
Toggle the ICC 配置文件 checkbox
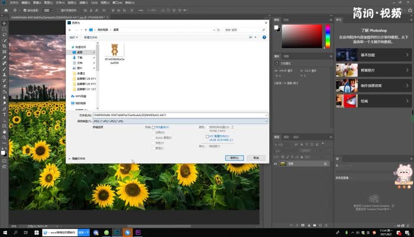click(x=207, y=136)
